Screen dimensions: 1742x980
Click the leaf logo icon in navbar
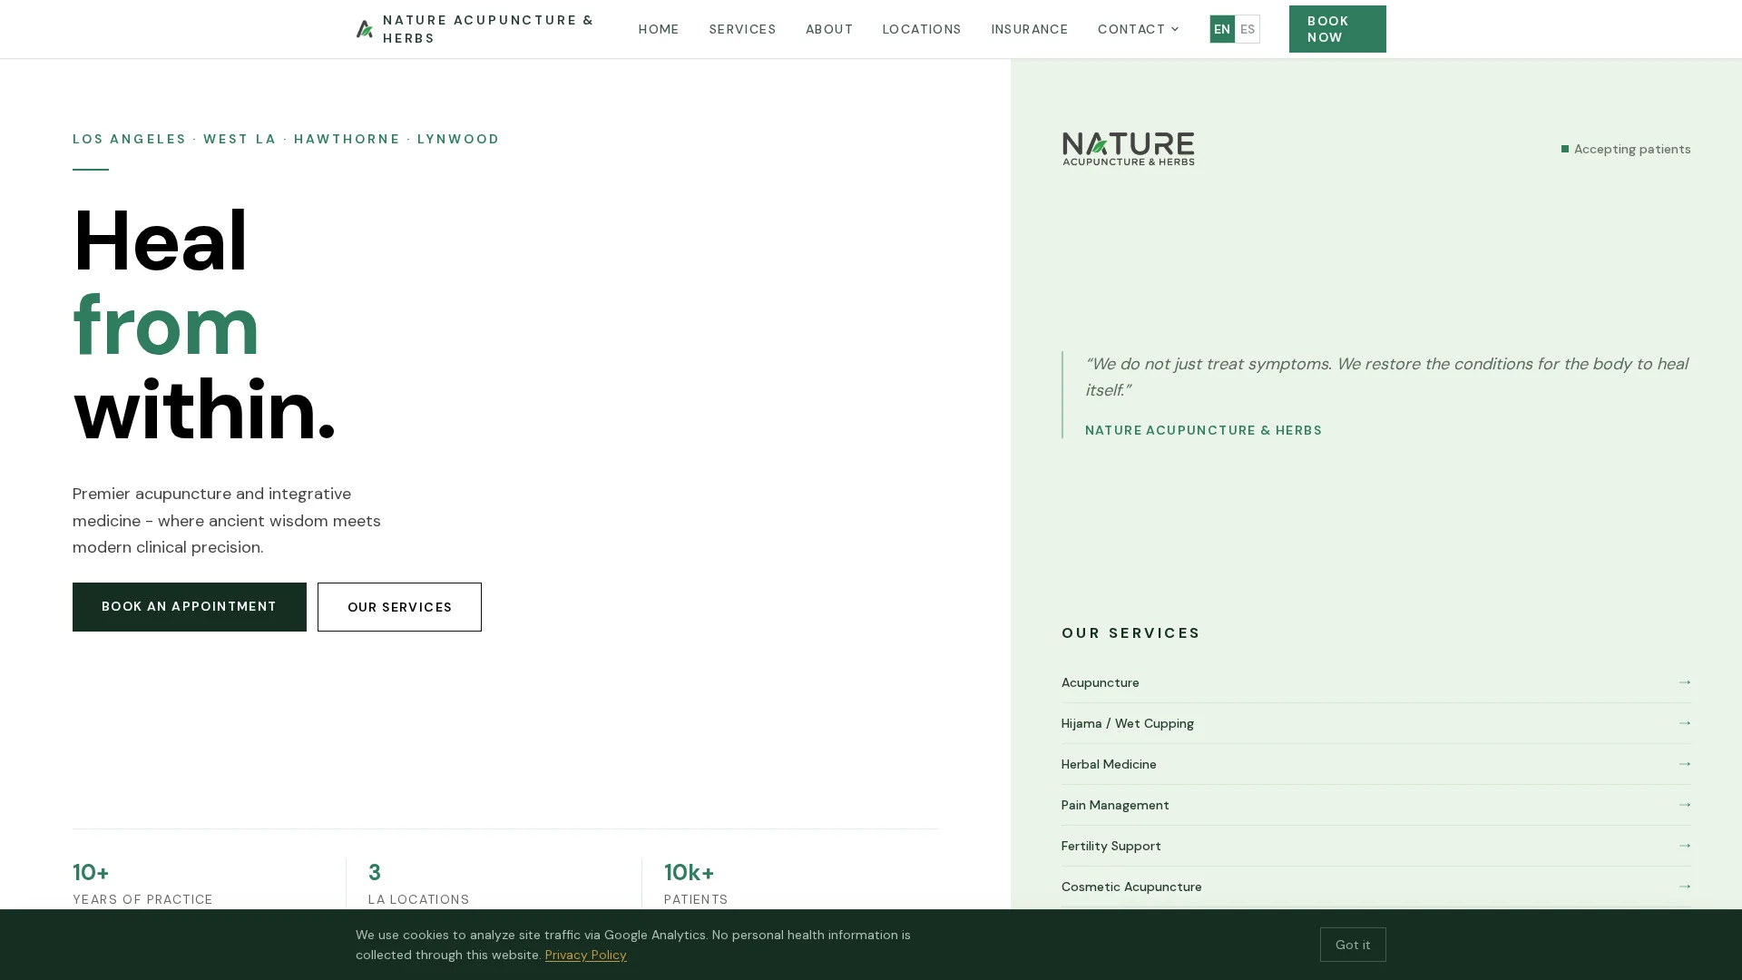tap(365, 29)
